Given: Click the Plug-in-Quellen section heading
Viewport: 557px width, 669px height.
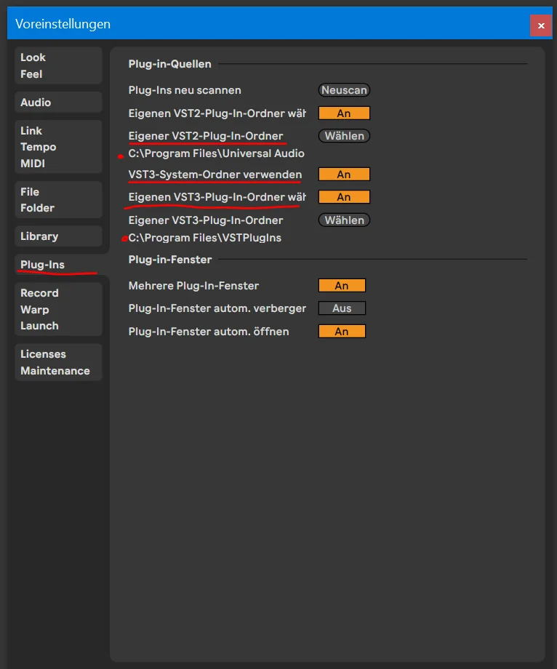Looking at the screenshot, I should point(169,64).
